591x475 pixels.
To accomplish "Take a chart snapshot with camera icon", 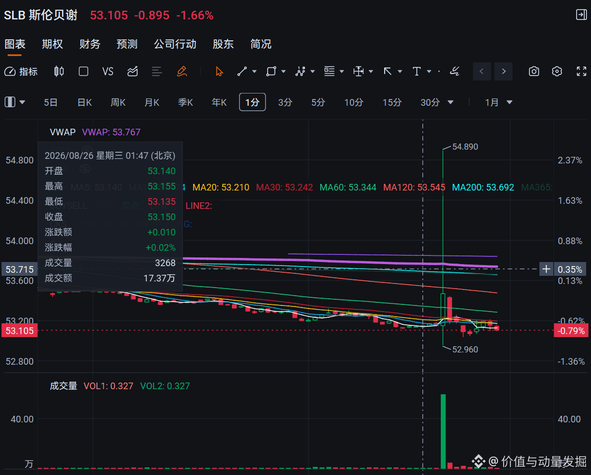I will click(x=534, y=72).
